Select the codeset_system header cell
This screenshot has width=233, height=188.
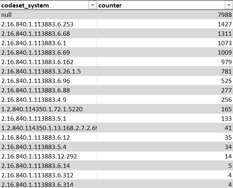pos(49,5)
